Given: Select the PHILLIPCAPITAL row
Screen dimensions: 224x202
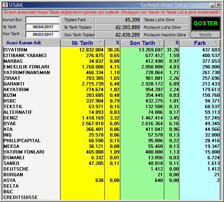Looking at the screenshot, I should [111, 141].
